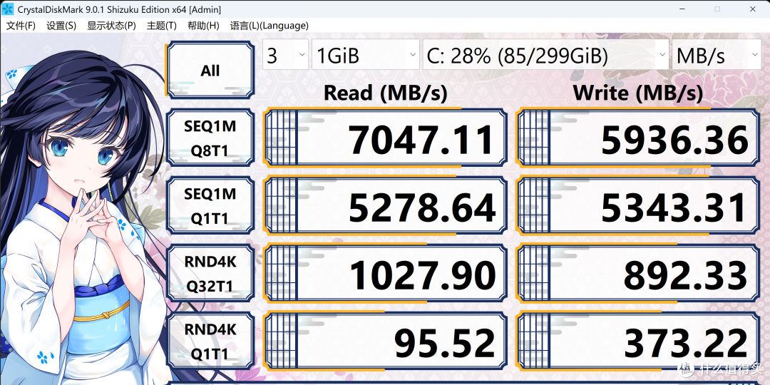This screenshot has height=385, width=770.
Task: Click the RND4K Q32T1 write result 892.33
Action: (x=638, y=274)
